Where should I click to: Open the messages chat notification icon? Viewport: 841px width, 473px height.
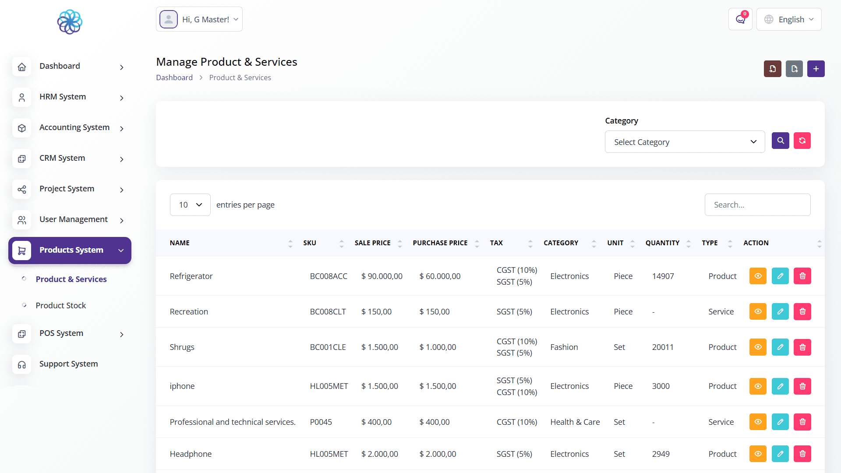[x=740, y=19]
